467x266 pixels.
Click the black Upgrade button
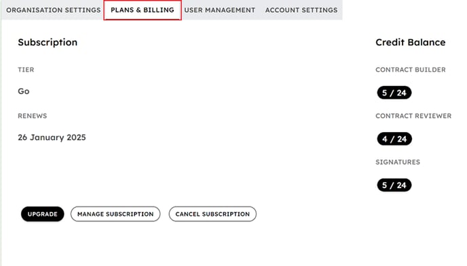[x=43, y=214]
